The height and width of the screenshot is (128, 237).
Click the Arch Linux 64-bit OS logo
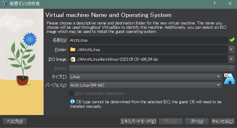coord(229,79)
